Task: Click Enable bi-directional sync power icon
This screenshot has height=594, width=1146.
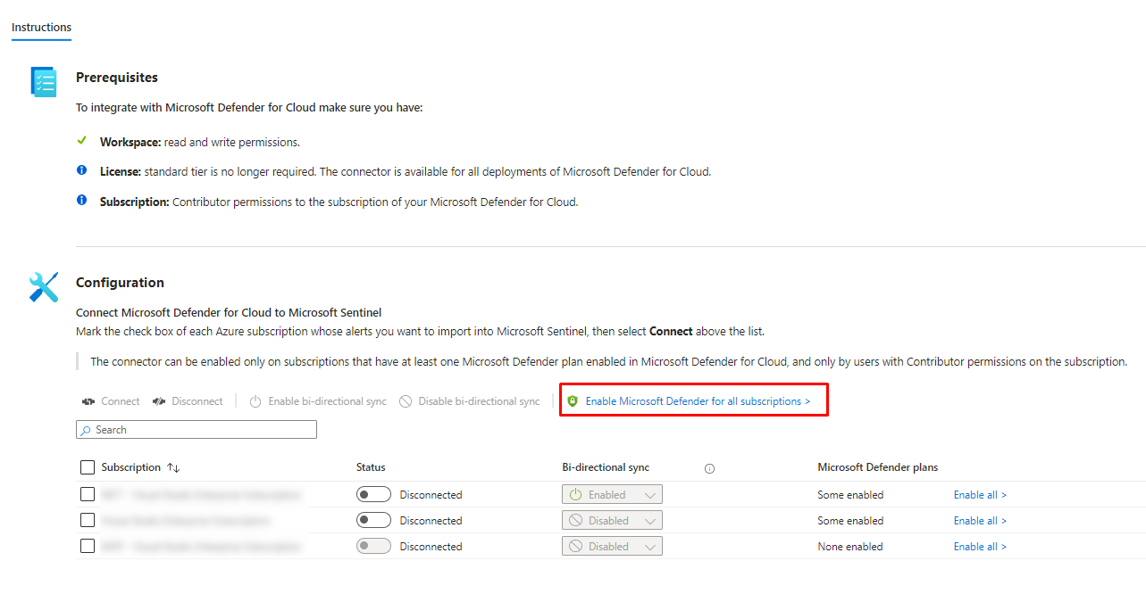Action: click(x=255, y=401)
